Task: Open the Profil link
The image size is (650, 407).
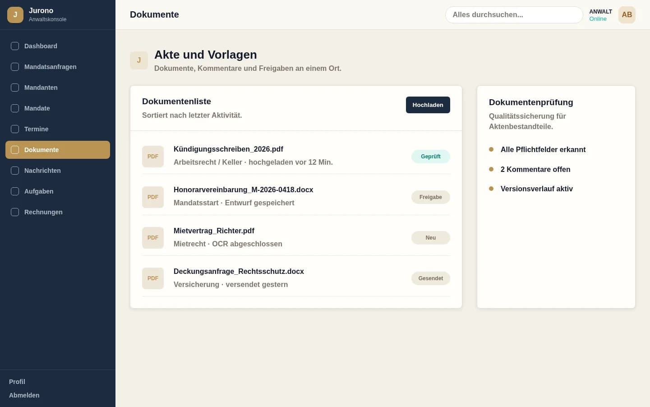Action: pyautogui.click(x=17, y=382)
